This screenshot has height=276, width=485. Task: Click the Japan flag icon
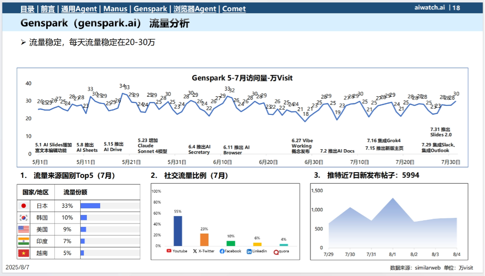click(23, 206)
